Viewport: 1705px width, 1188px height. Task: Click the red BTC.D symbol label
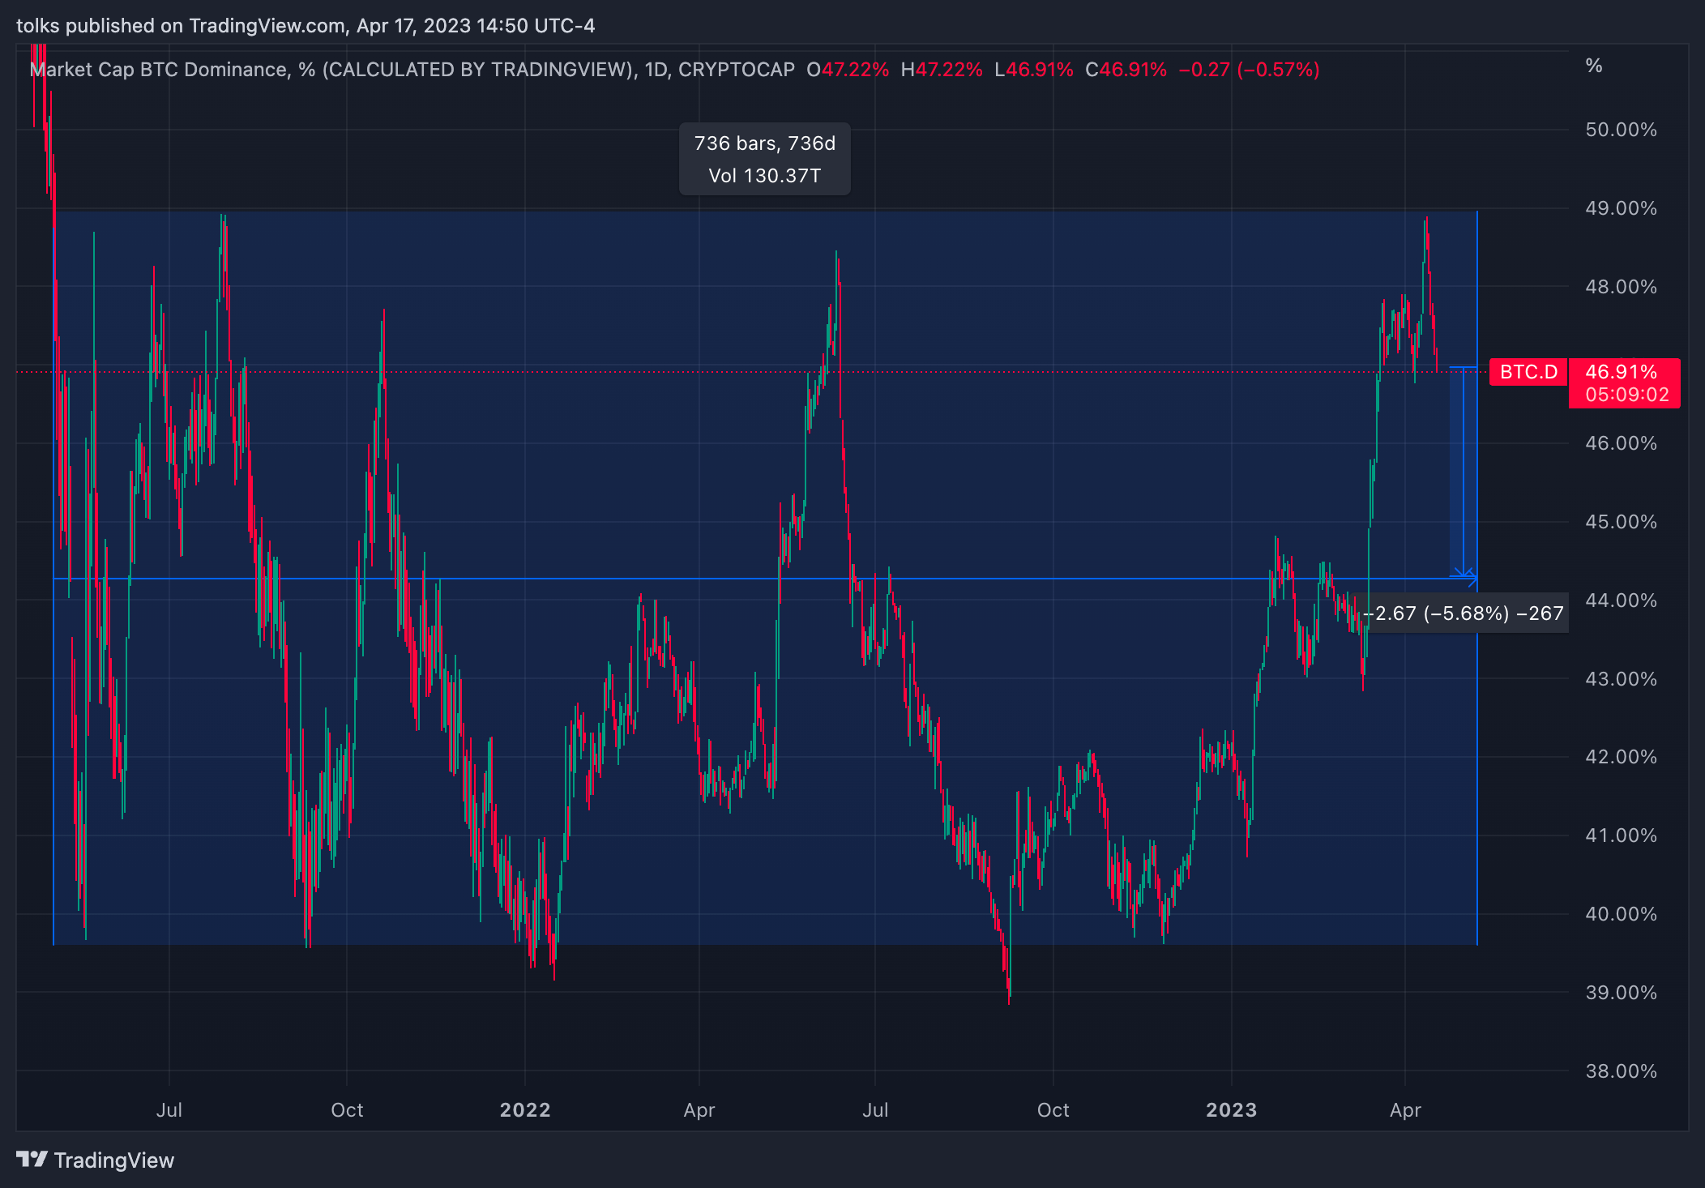click(x=1528, y=372)
